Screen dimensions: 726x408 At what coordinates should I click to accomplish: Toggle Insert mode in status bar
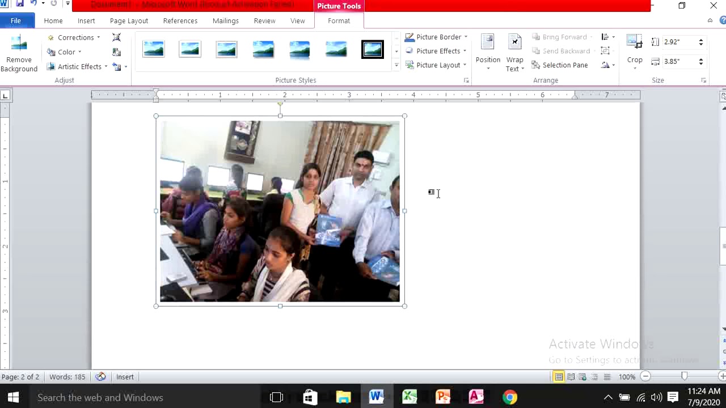tap(125, 377)
